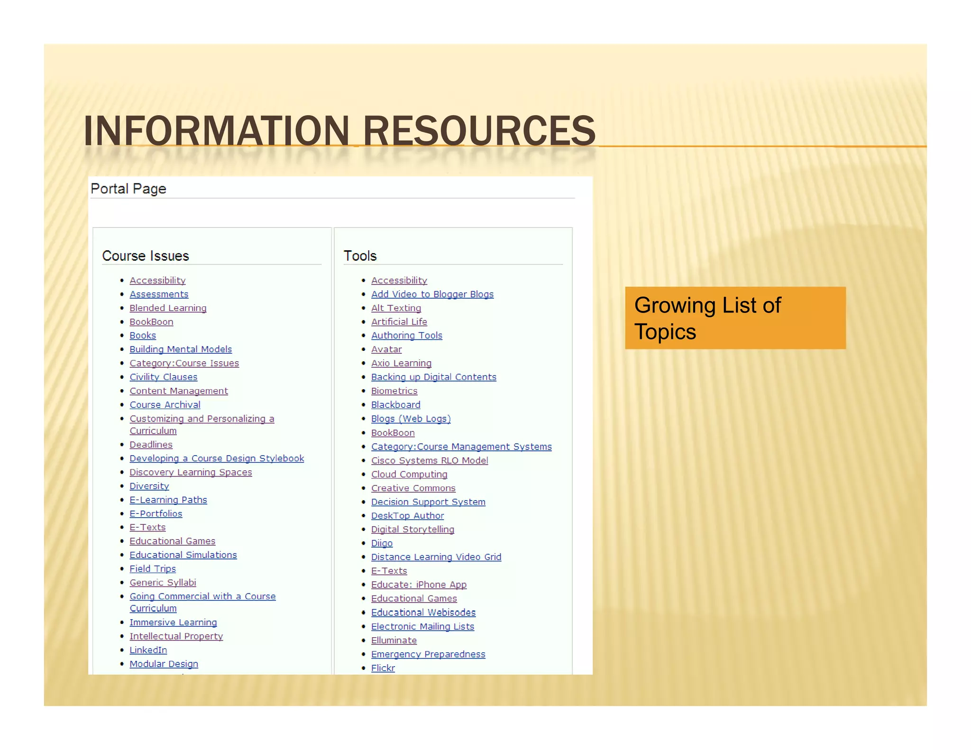Click the Alt Texting link

[x=396, y=308]
